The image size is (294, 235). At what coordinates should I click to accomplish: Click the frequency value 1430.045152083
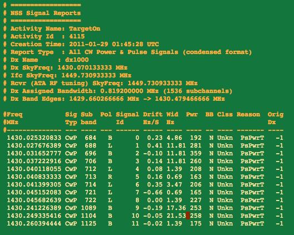(x=34, y=193)
